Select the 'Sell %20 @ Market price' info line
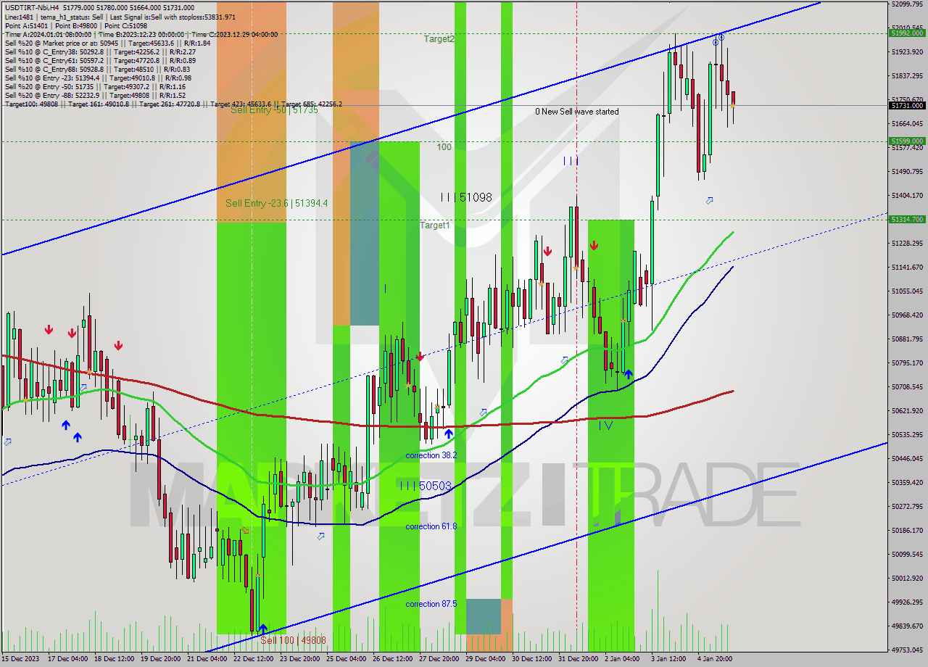The width and height of the screenshot is (928, 667). click(108, 43)
